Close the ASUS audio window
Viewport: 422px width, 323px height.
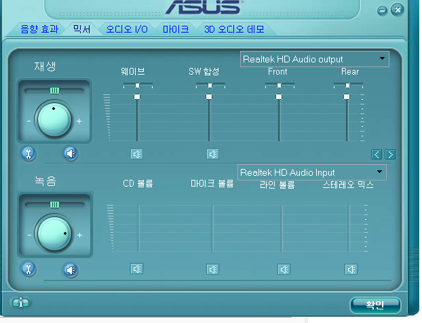(398, 9)
